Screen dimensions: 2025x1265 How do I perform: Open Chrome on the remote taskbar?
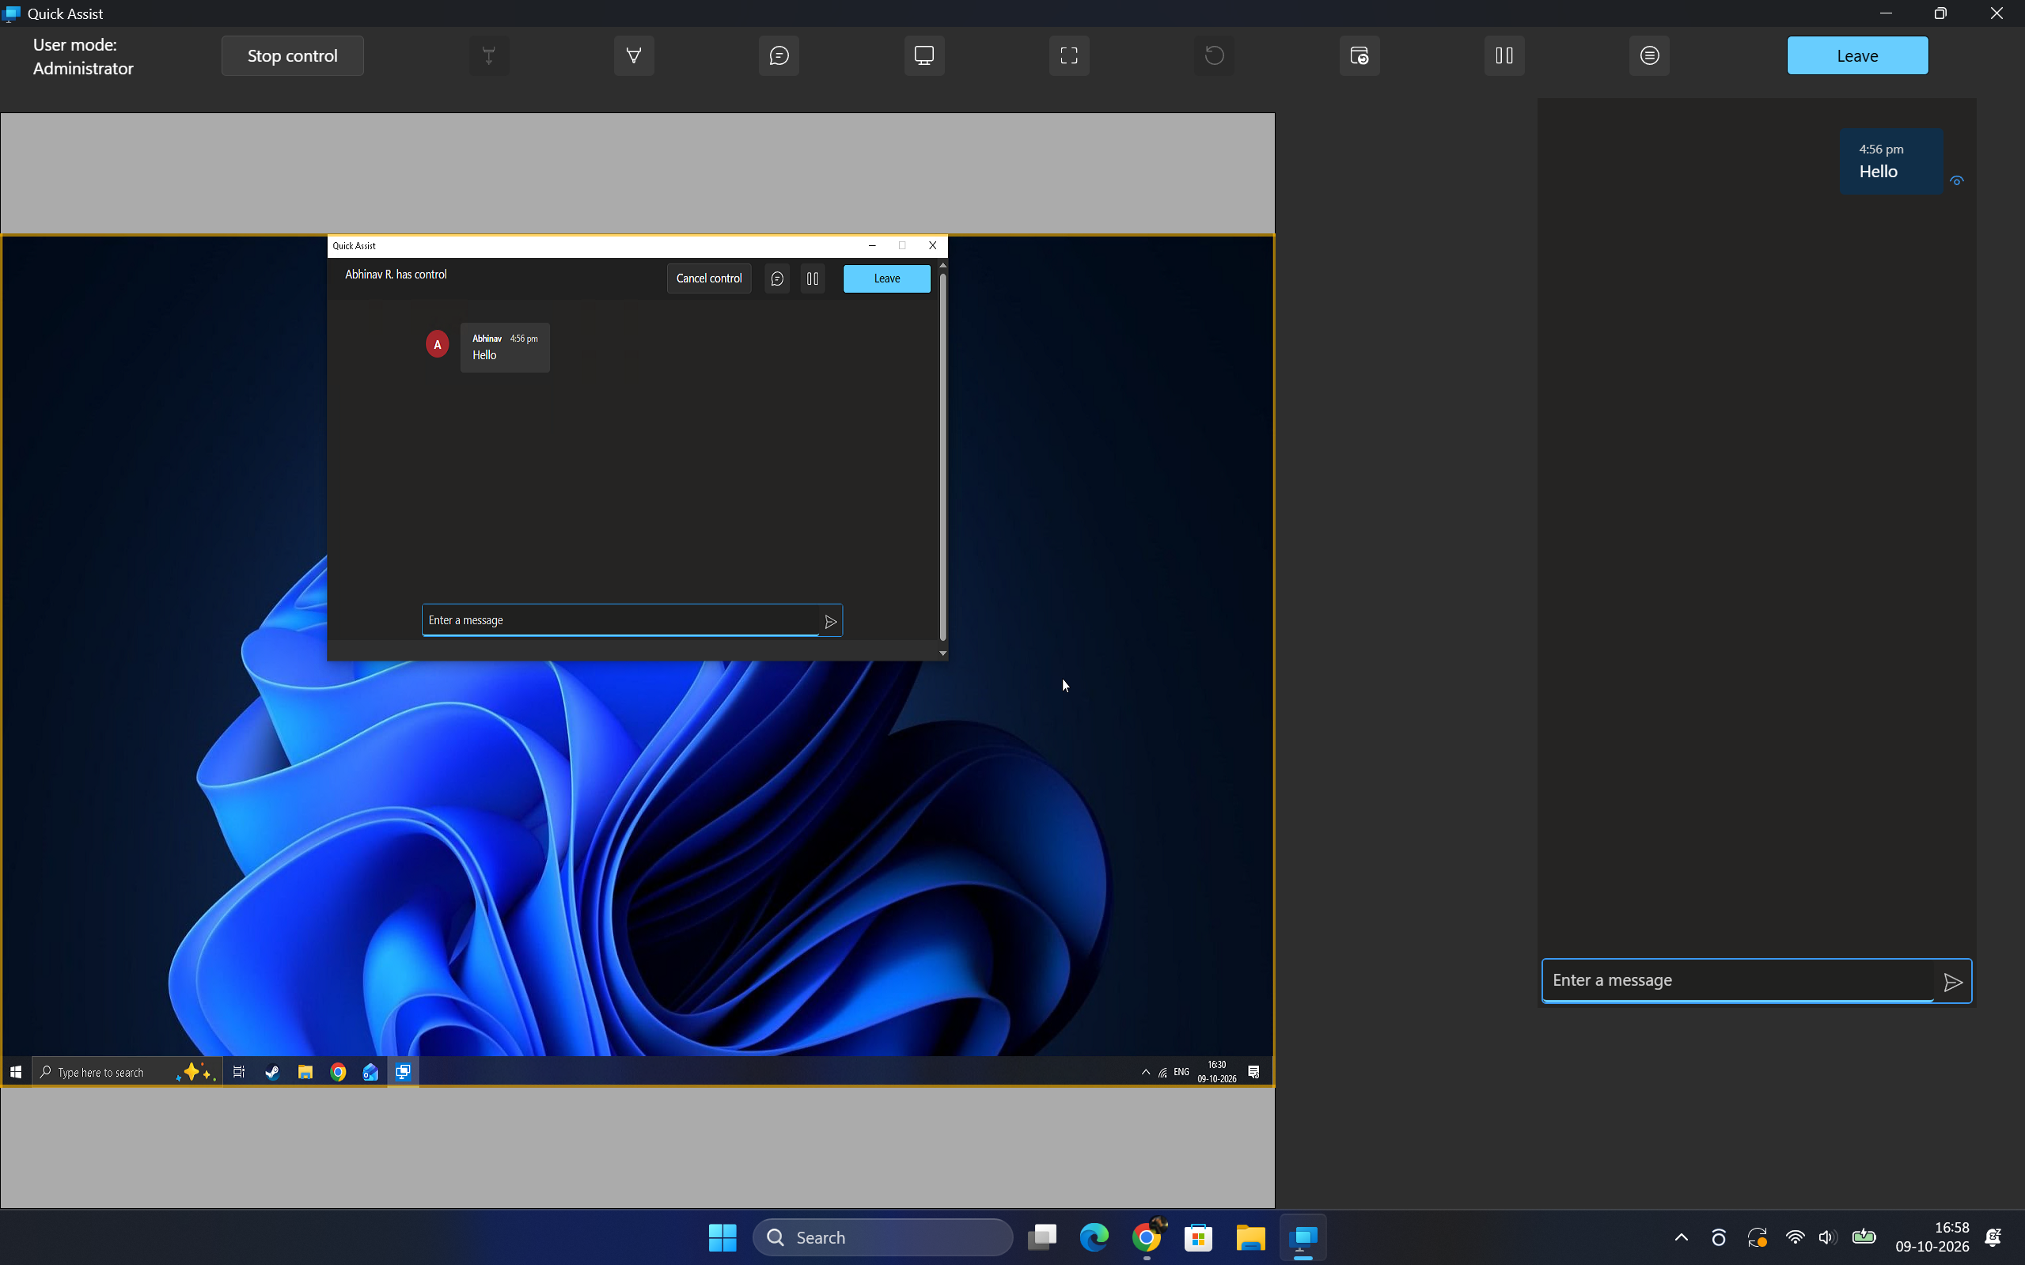(x=338, y=1072)
